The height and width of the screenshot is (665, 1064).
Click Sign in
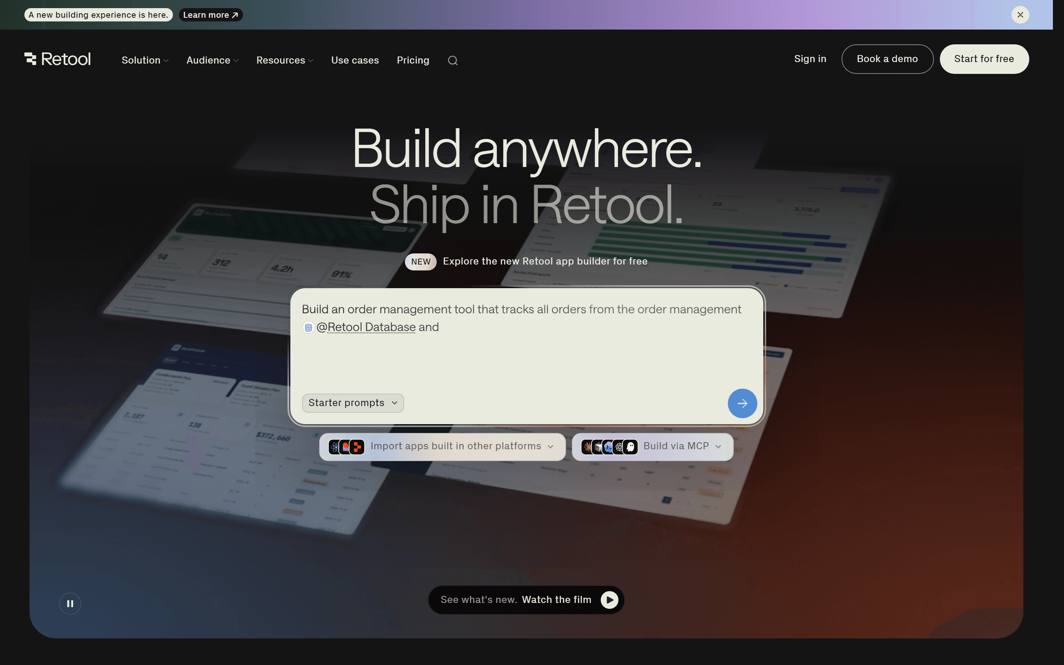point(810,59)
